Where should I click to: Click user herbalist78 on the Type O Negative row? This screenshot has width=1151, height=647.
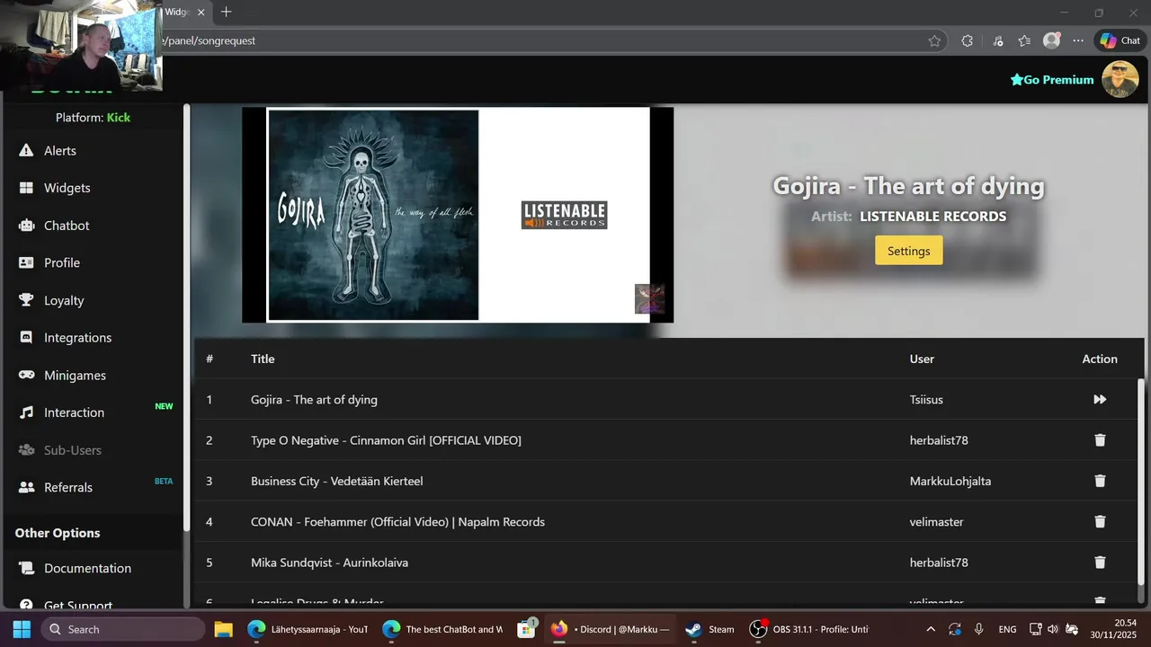click(939, 440)
